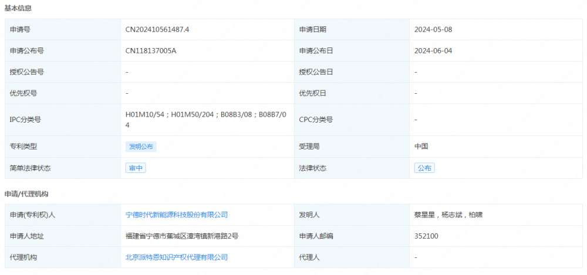Viewport: 587px width, 275px height.
Task: Click the 审中 legal status tag
Action: click(x=136, y=168)
